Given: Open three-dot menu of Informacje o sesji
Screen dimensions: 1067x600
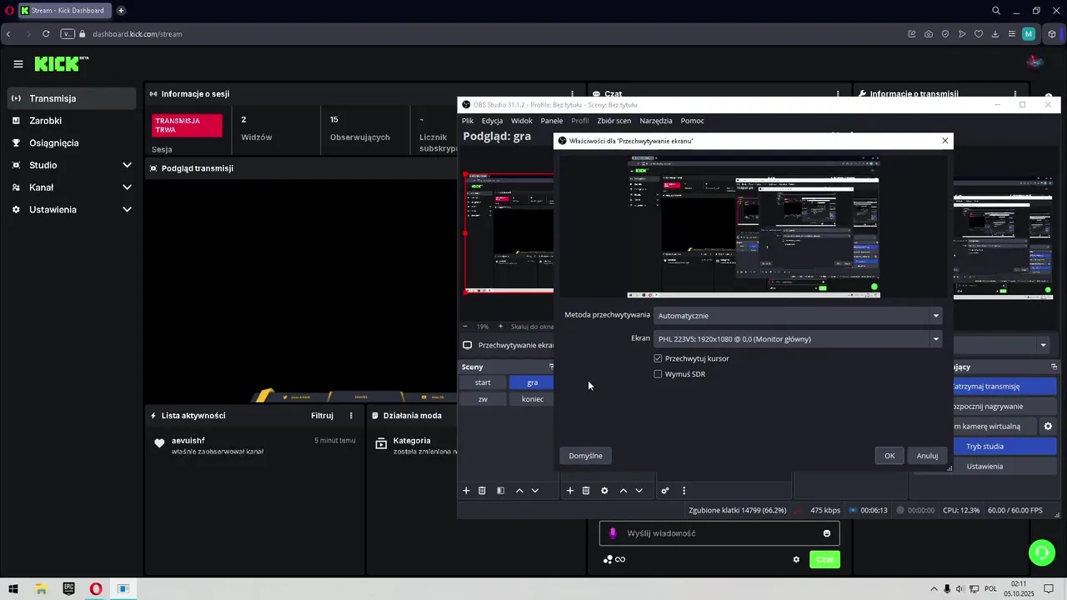Looking at the screenshot, I should tap(572, 94).
